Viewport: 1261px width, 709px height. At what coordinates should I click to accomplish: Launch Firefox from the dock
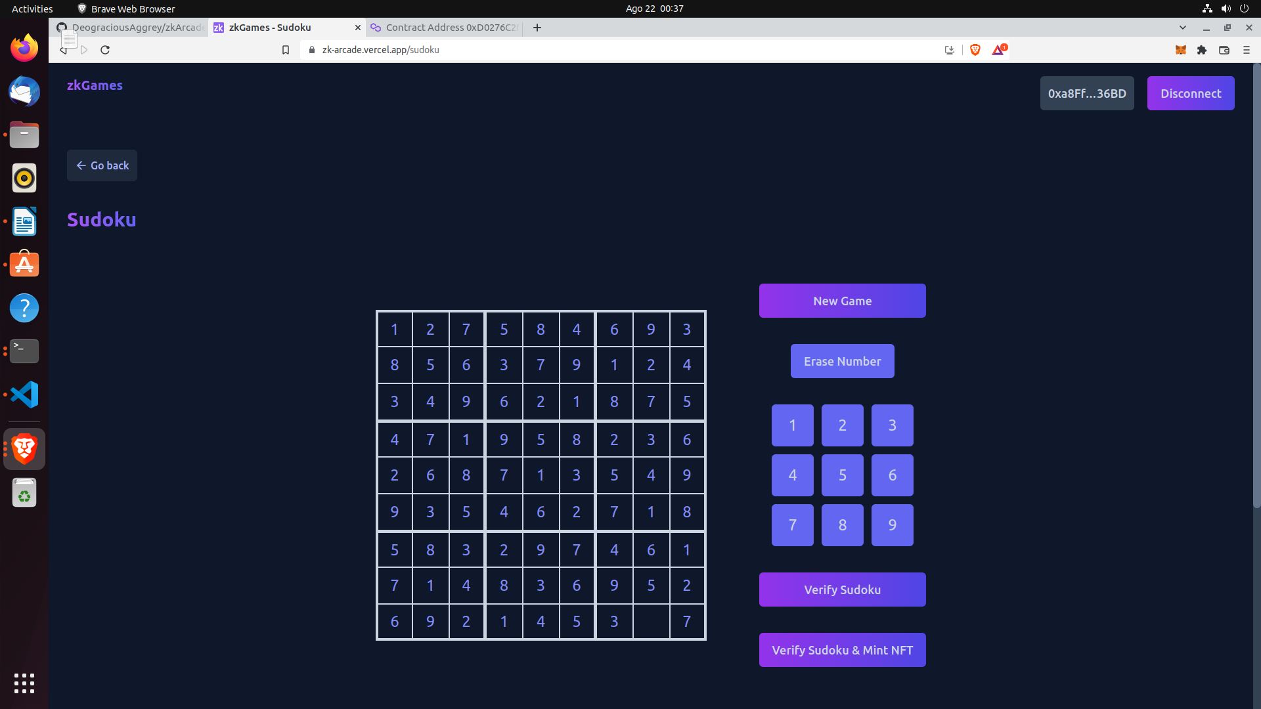coord(24,47)
